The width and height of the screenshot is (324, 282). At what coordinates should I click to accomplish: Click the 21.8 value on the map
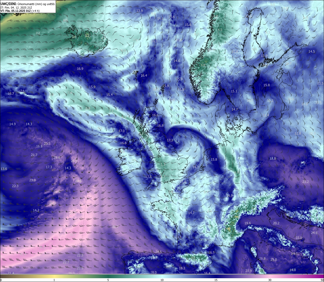262,258
